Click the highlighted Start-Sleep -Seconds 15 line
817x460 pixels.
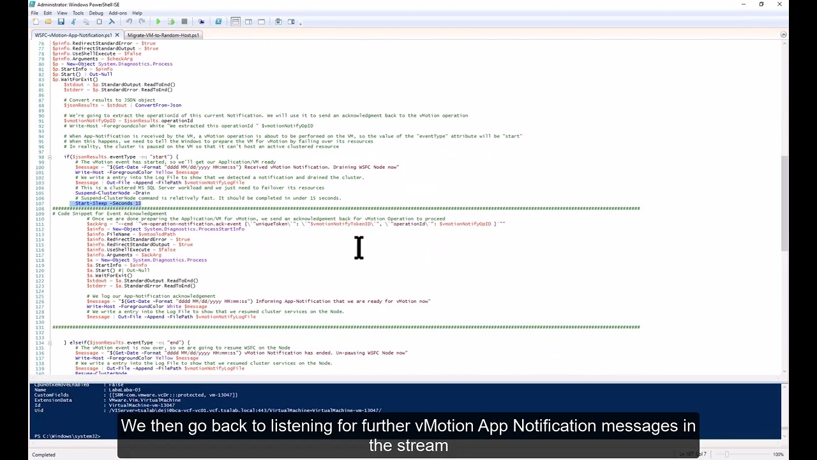coord(108,203)
